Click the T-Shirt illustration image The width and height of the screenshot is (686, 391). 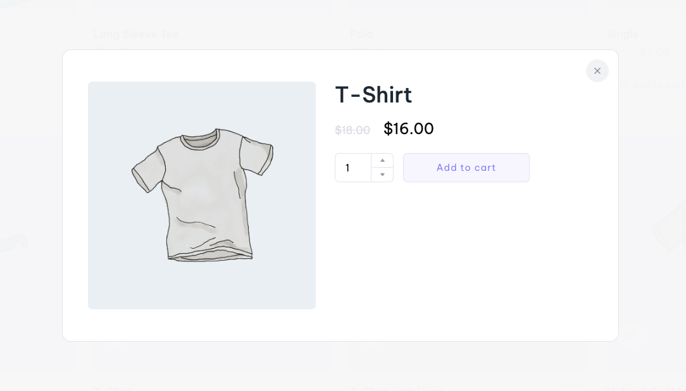tap(202, 195)
